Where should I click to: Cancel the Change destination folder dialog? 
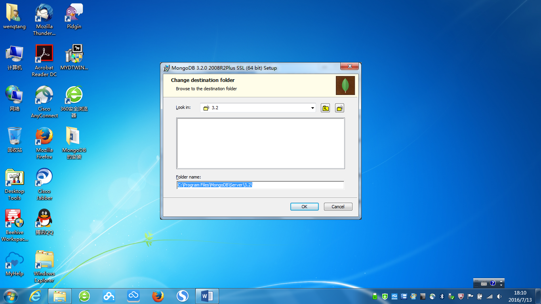click(x=338, y=207)
